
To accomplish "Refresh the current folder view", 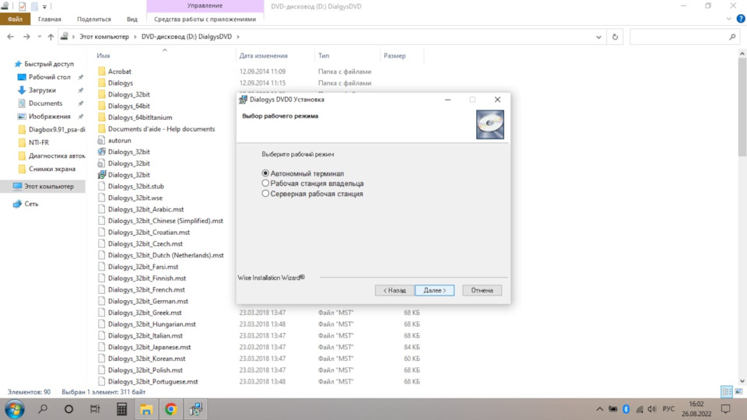I will (615, 37).
